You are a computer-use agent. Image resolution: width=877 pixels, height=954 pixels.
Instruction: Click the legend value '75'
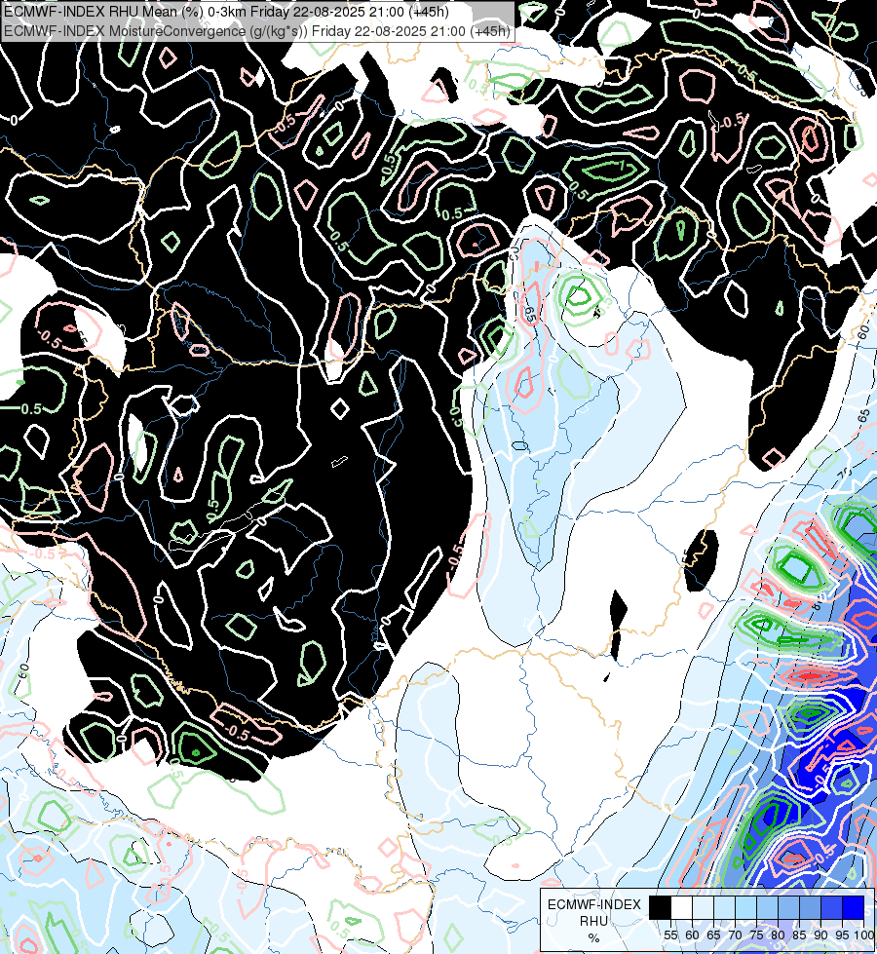(x=756, y=935)
